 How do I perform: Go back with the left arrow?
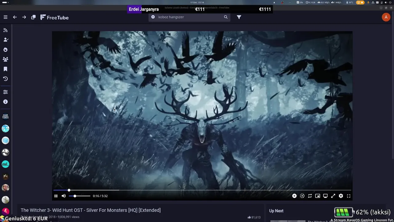[x=15, y=17]
